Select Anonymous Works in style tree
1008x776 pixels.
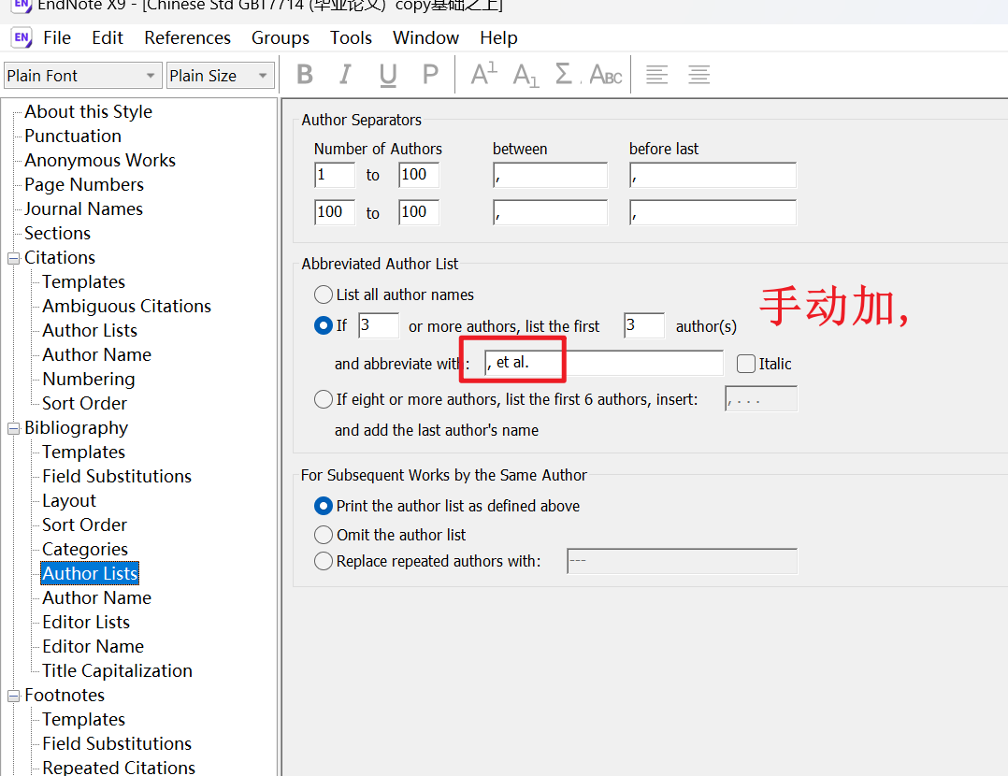(100, 160)
